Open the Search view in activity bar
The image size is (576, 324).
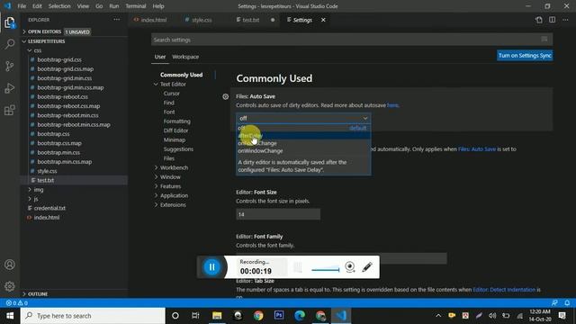click(10, 44)
